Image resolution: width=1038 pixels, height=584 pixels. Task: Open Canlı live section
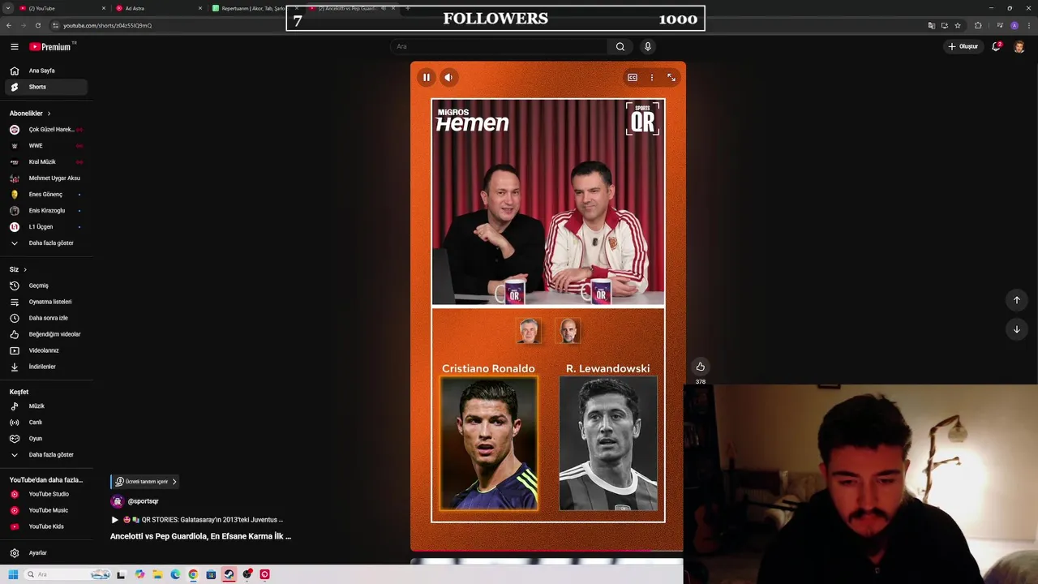pos(46,423)
